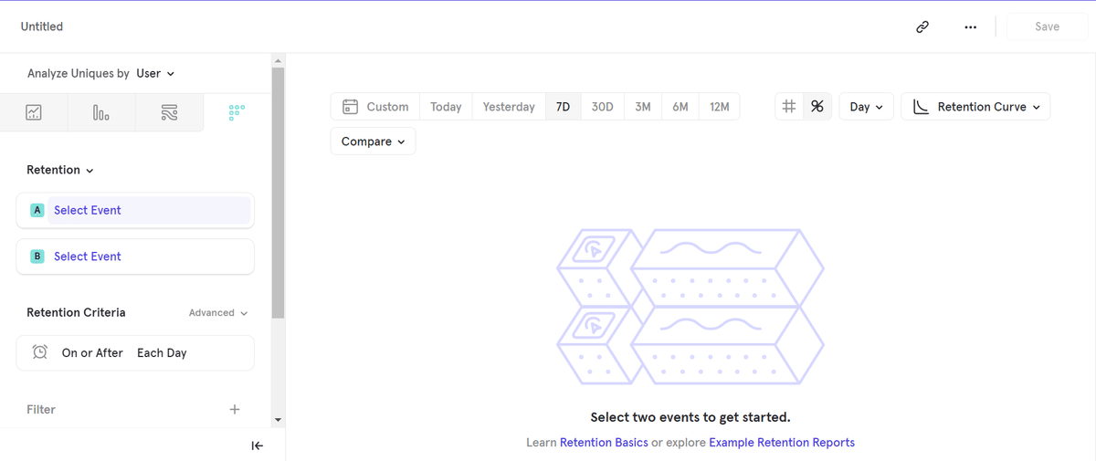This screenshot has width=1096, height=461.
Task: Open the Custom date picker
Action: tap(375, 107)
